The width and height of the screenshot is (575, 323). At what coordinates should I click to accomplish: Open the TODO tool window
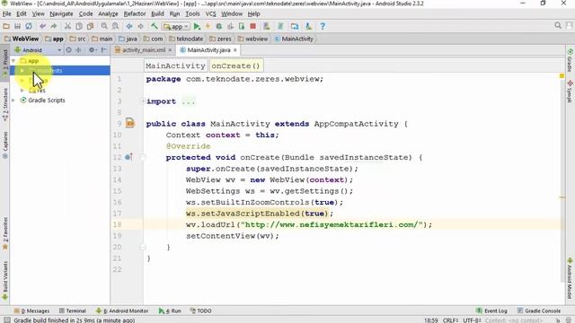pyautogui.click(x=200, y=310)
